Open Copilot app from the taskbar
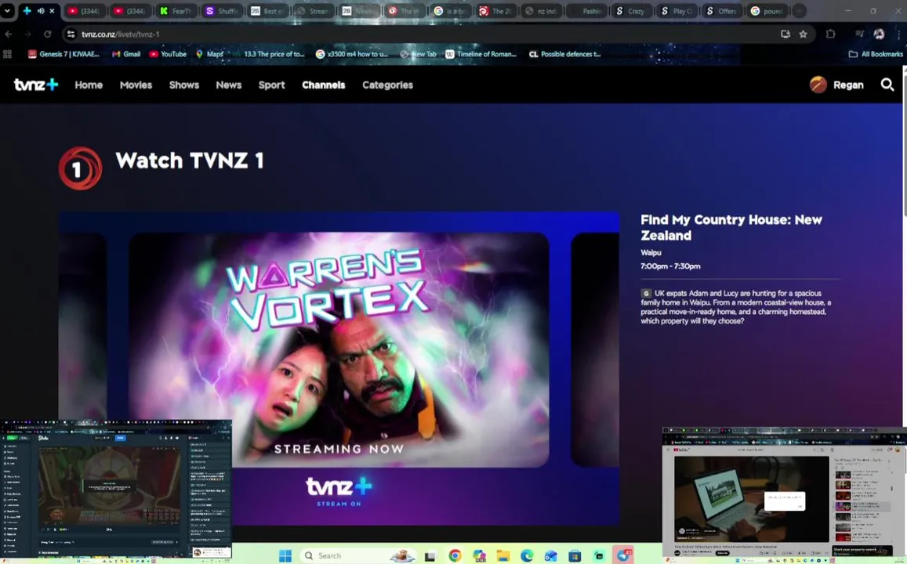Screen dimensions: 907x564 (x=479, y=555)
